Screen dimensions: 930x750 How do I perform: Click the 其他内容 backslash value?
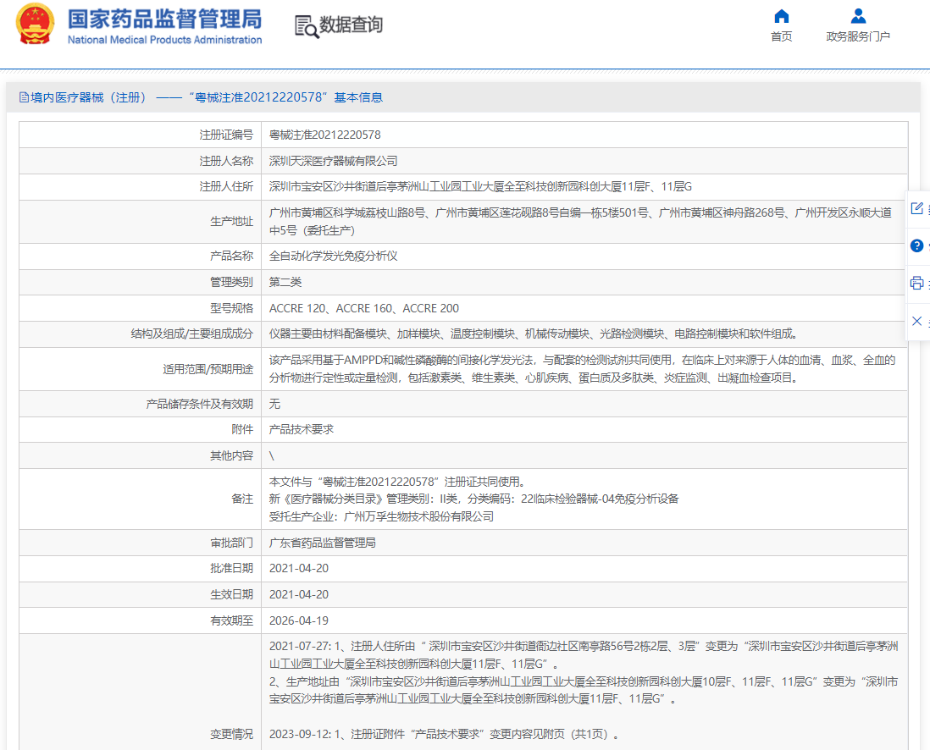272,455
